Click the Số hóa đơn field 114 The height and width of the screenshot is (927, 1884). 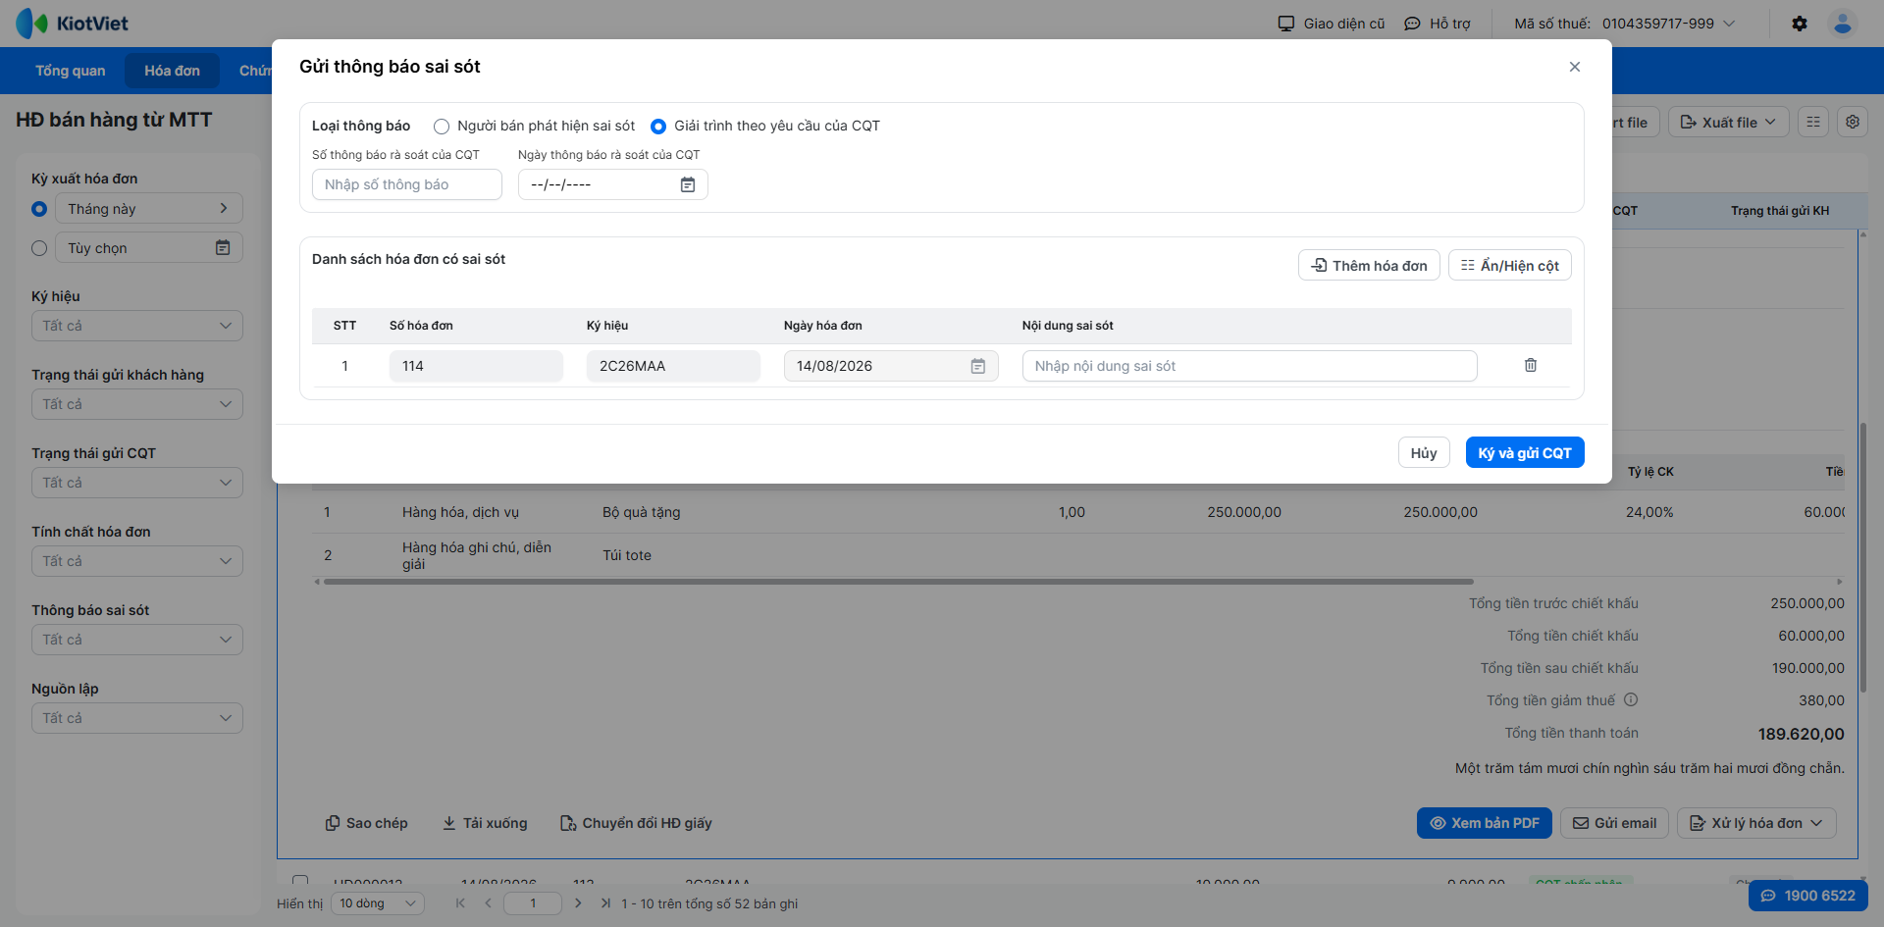coord(476,366)
